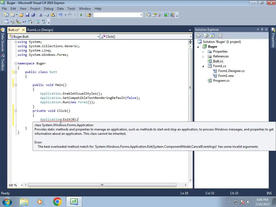Collapse the namespace Buger outline region

(16, 63)
